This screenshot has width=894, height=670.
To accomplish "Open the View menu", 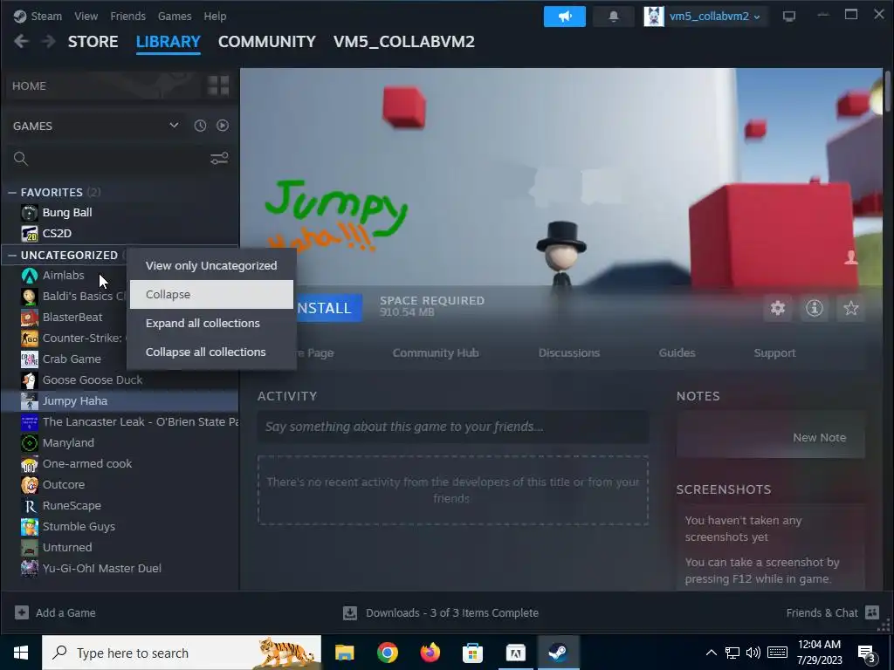I will tap(86, 16).
